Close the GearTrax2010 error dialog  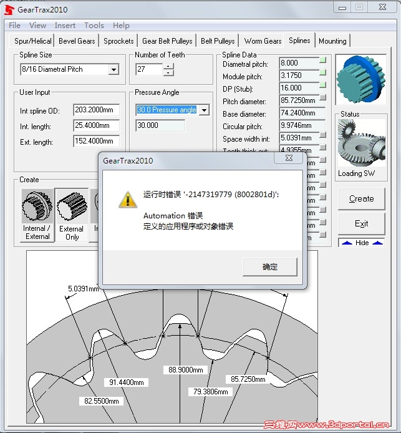point(289,158)
